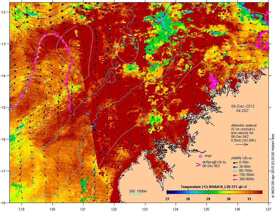Click the longitude label 126
This screenshot has height=212, width=275.
(x=237, y=209)
